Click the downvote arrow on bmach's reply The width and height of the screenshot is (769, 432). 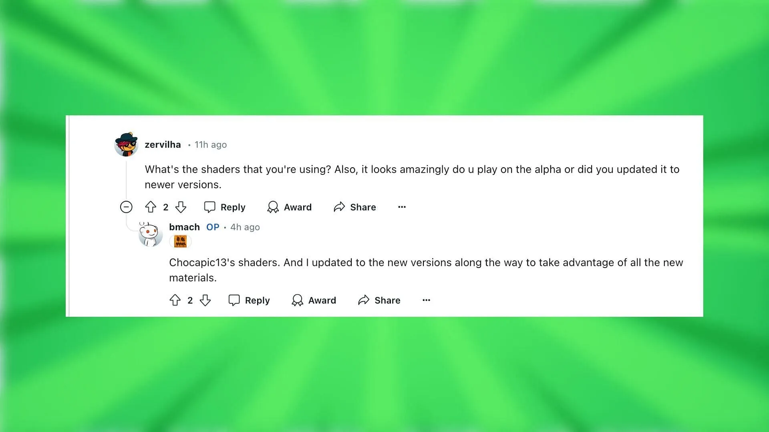(205, 300)
